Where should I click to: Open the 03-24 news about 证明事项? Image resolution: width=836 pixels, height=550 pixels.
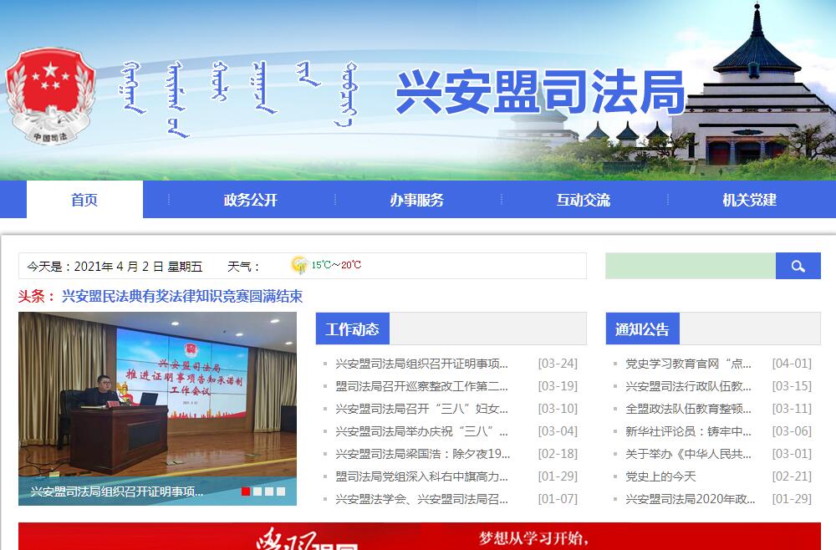(421, 364)
